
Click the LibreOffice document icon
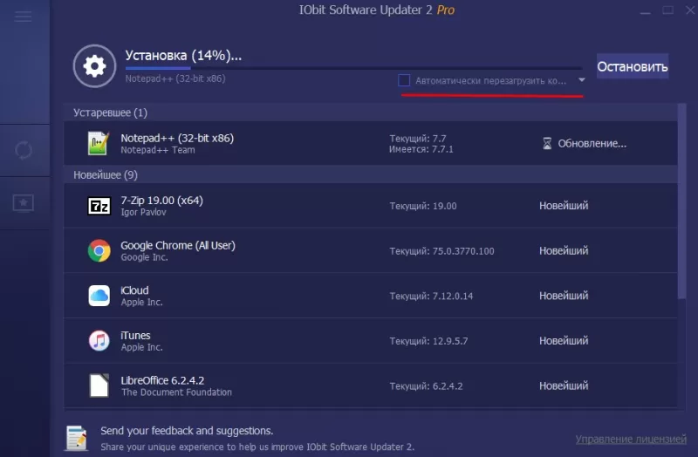pyautogui.click(x=99, y=385)
